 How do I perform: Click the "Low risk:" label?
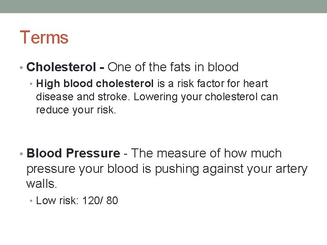tap(57, 201)
